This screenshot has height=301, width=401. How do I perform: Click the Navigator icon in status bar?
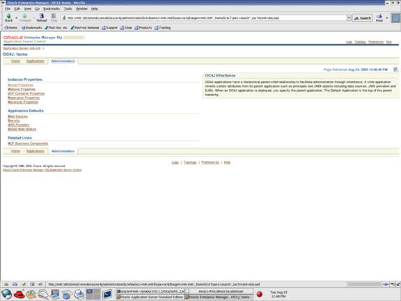[6, 284]
